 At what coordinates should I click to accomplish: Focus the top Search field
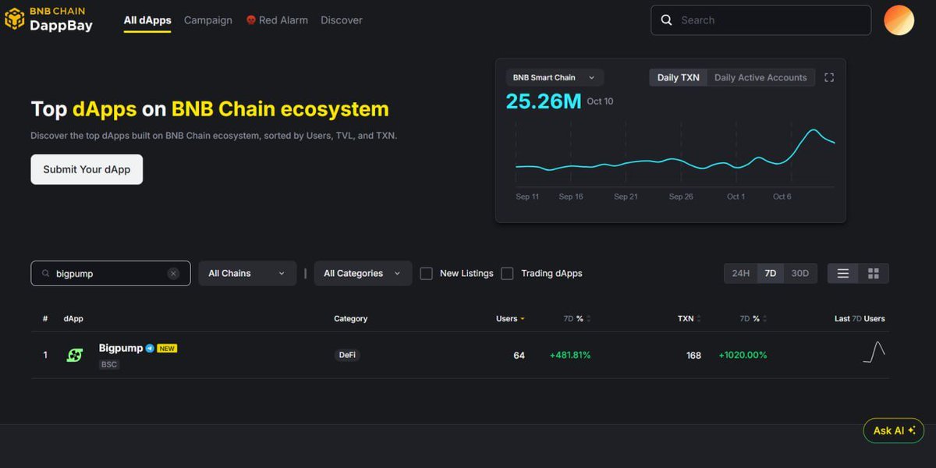coord(761,20)
